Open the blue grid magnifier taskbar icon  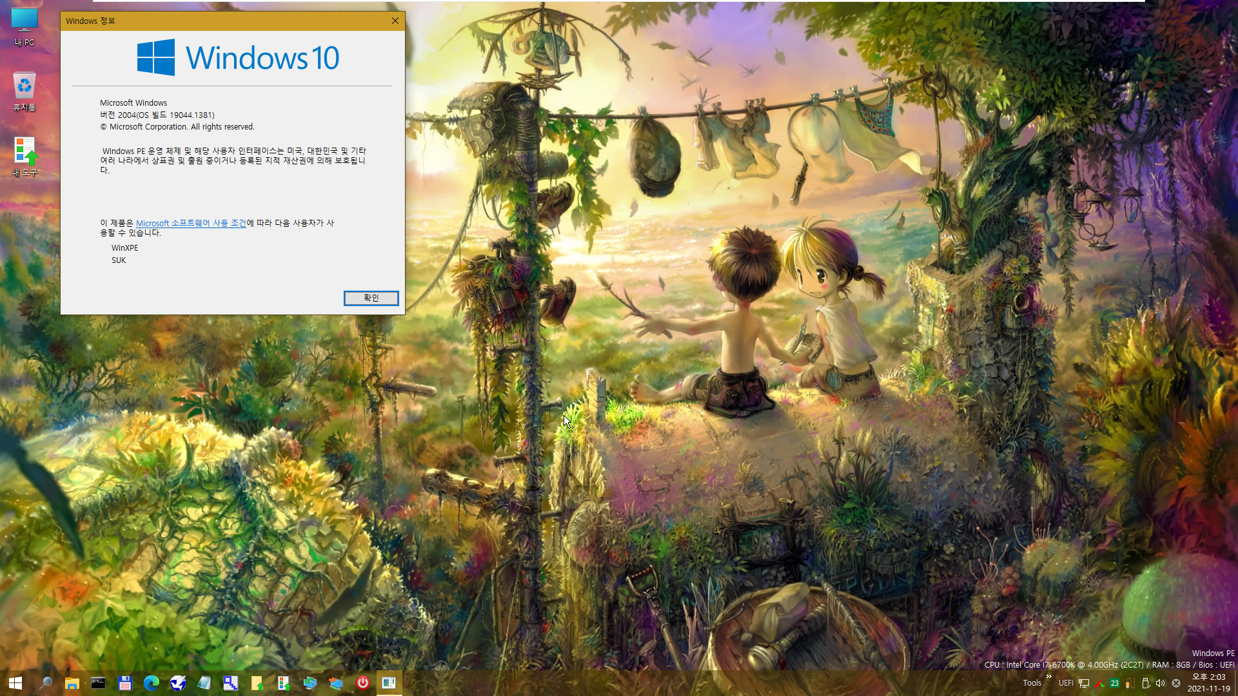[231, 683]
